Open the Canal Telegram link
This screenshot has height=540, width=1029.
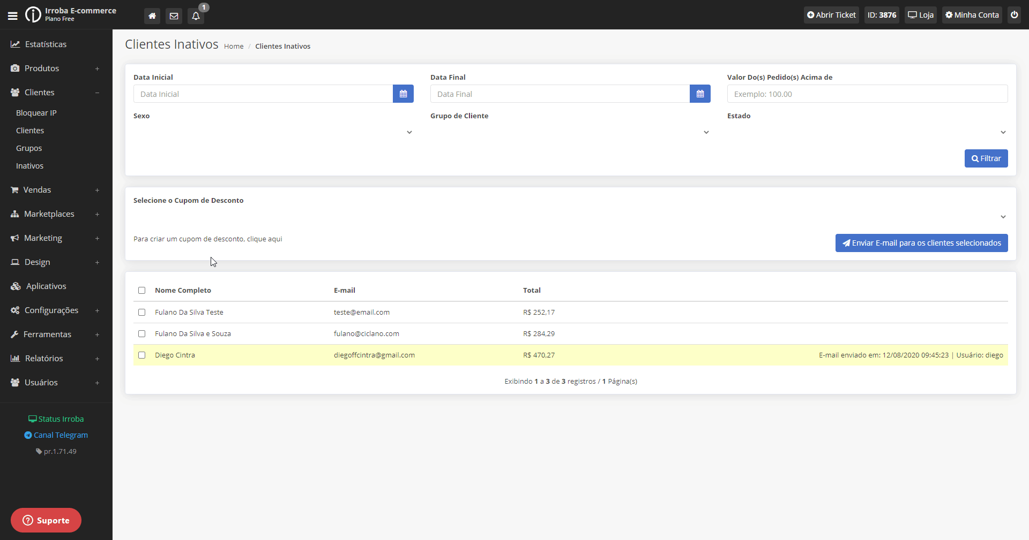pos(56,435)
